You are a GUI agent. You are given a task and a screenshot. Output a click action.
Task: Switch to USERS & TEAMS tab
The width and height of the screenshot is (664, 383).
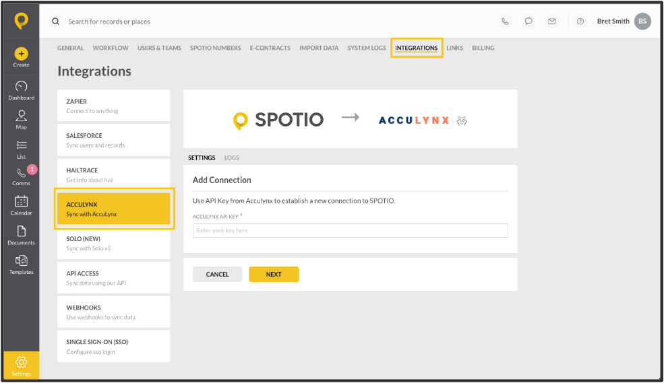(x=159, y=48)
